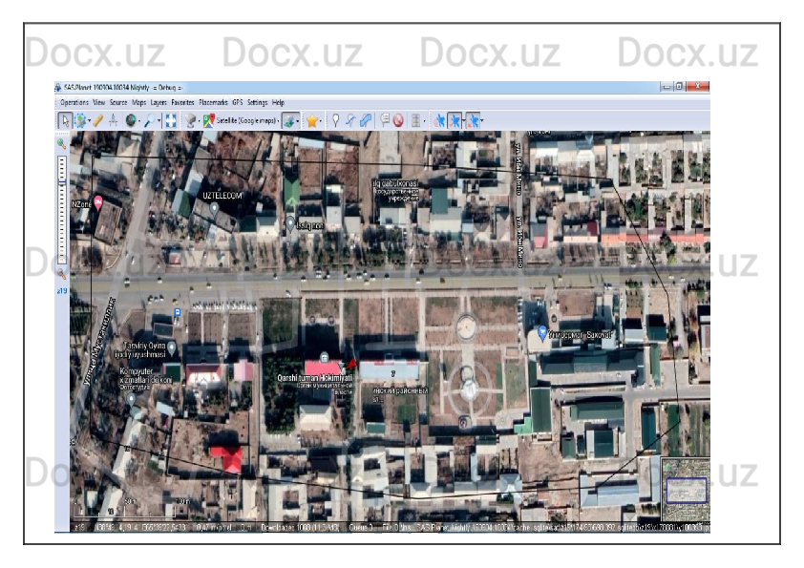Click the red delete placemark icon
Viewport: 804px width, 568px height.
pyautogui.click(x=397, y=120)
